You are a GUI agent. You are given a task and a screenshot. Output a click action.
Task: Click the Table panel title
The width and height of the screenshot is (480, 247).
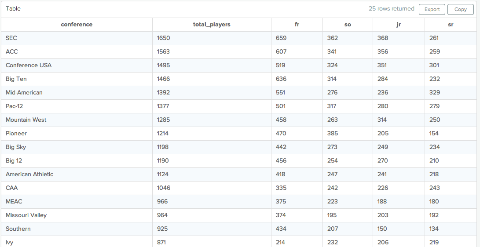coord(13,9)
